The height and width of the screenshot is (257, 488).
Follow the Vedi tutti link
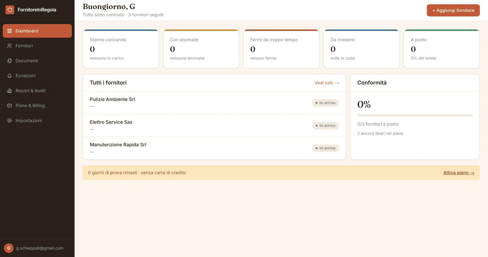tap(327, 83)
